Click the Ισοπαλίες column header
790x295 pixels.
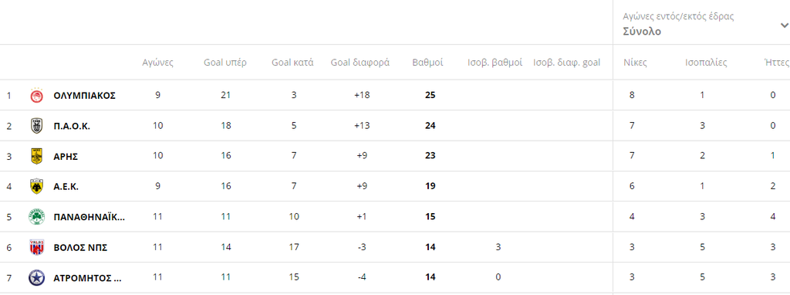pyautogui.click(x=706, y=63)
